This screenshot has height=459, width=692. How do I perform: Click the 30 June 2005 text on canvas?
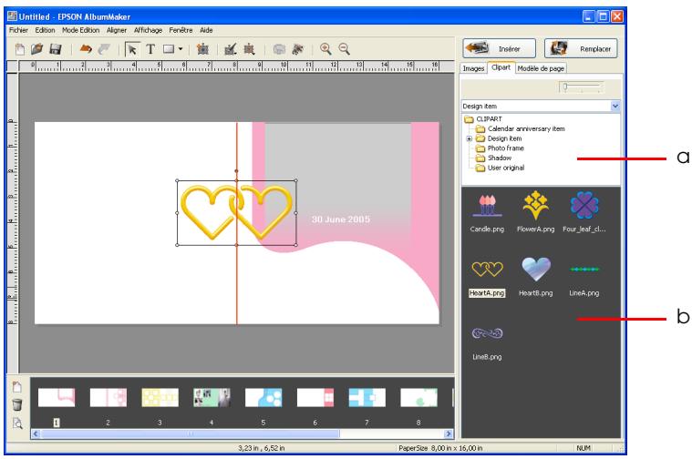click(341, 219)
